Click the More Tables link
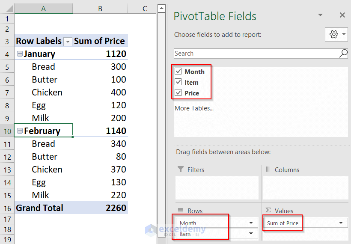The height and width of the screenshot is (244, 351). tap(194, 108)
